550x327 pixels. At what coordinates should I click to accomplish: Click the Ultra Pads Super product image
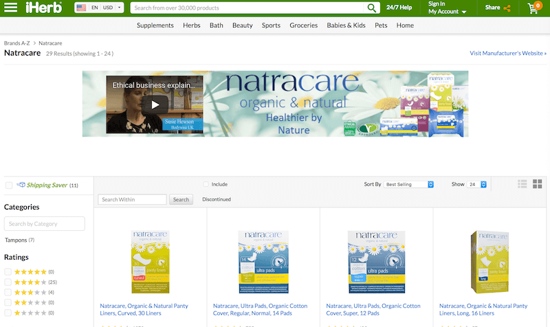coord(376,262)
